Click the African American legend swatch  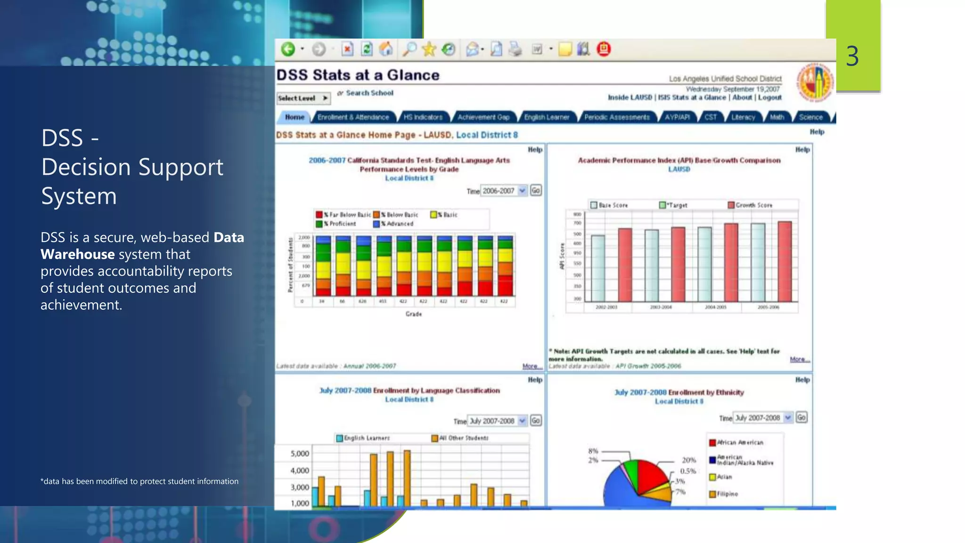(712, 443)
